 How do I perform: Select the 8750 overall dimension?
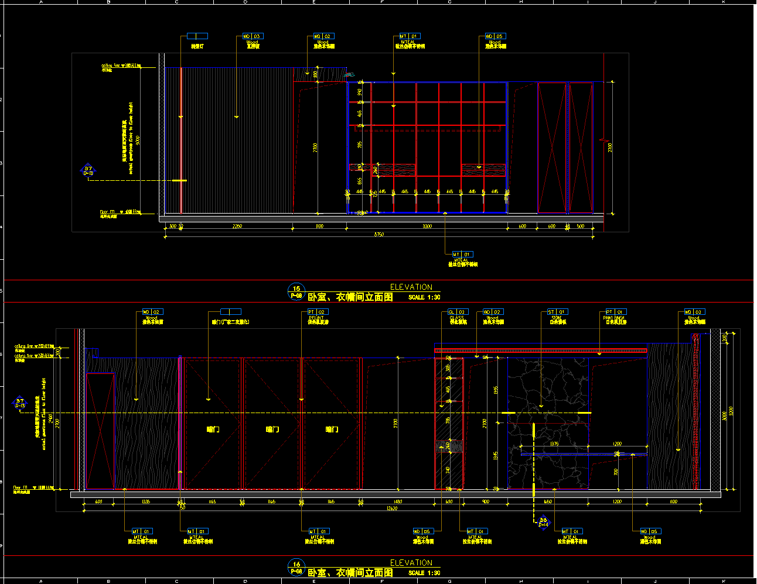(x=379, y=235)
